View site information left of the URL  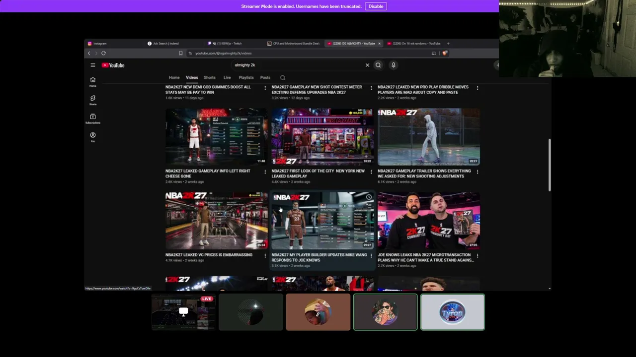pyautogui.click(x=190, y=53)
